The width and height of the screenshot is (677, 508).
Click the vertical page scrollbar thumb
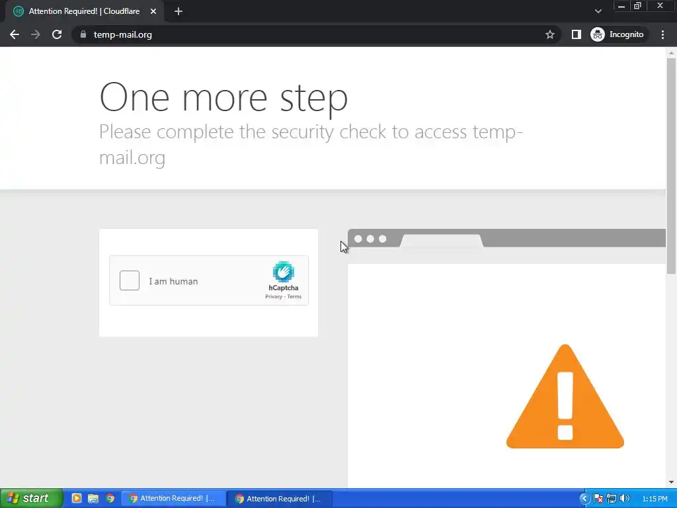671,166
